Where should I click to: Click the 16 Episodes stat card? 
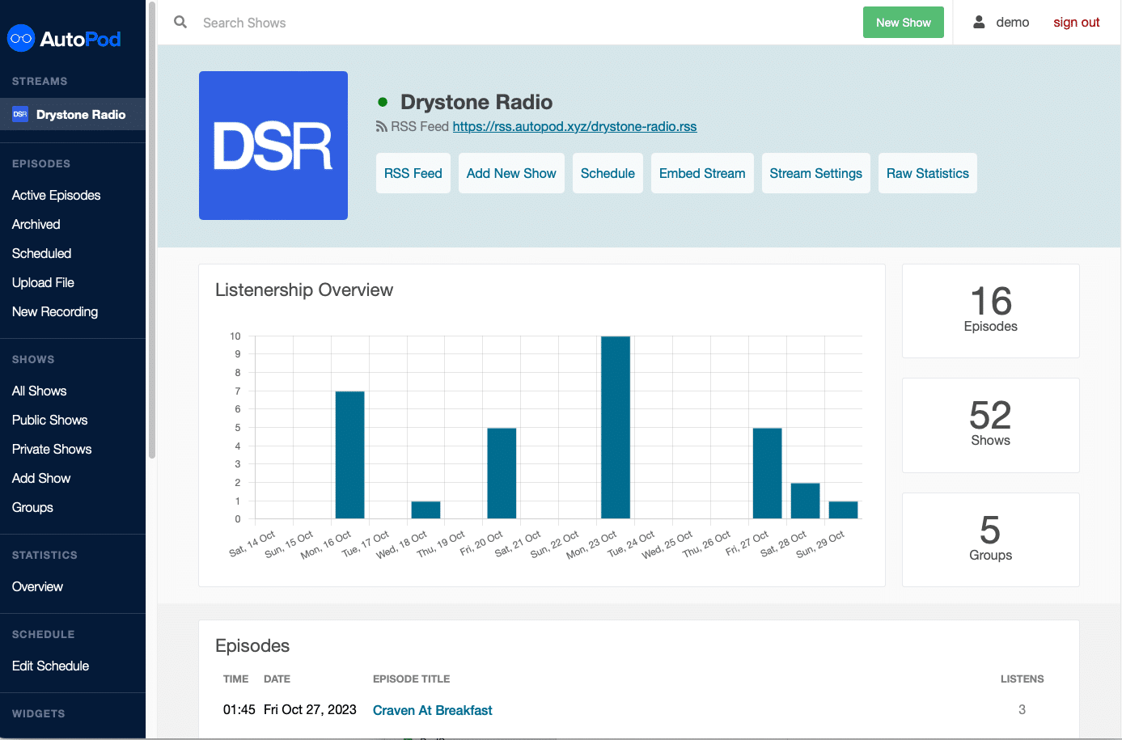pos(991,311)
